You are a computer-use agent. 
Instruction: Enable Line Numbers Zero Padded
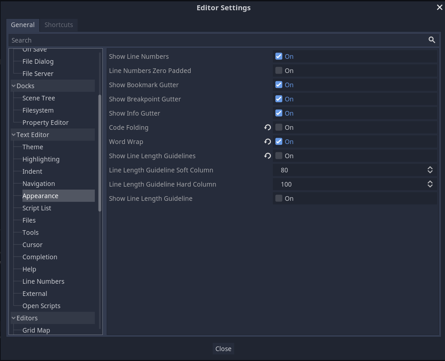pyautogui.click(x=278, y=70)
